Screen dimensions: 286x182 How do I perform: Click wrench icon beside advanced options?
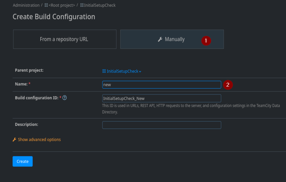pyautogui.click(x=14, y=140)
